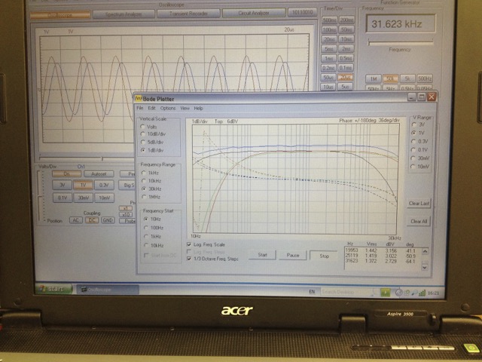
Task: Toggle Log Freq. Scale checkbox
Action: [x=206, y=244]
